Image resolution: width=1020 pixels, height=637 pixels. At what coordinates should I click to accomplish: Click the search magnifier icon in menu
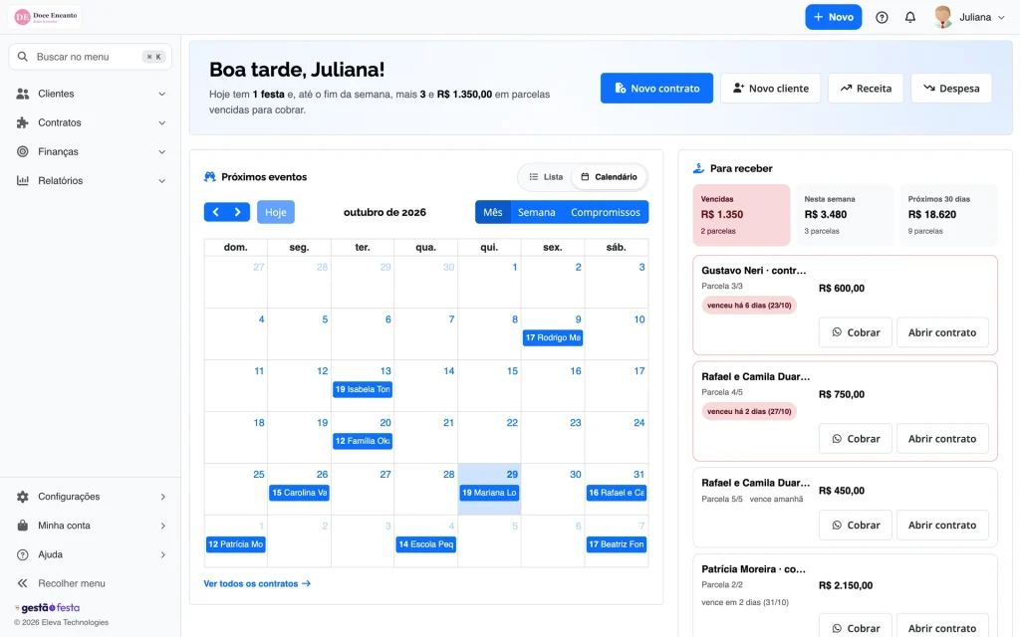tap(23, 57)
